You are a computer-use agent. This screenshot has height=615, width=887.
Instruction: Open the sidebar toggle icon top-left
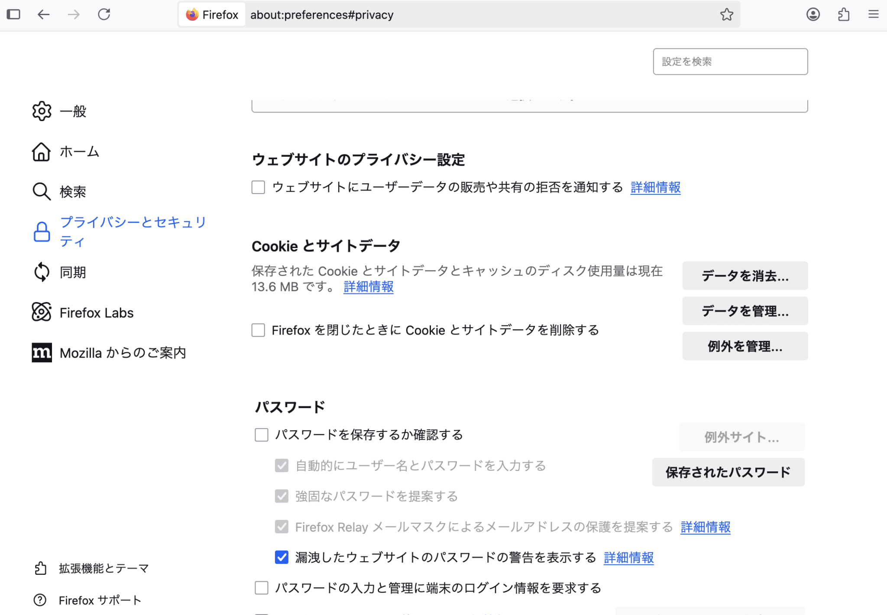pyautogui.click(x=14, y=14)
